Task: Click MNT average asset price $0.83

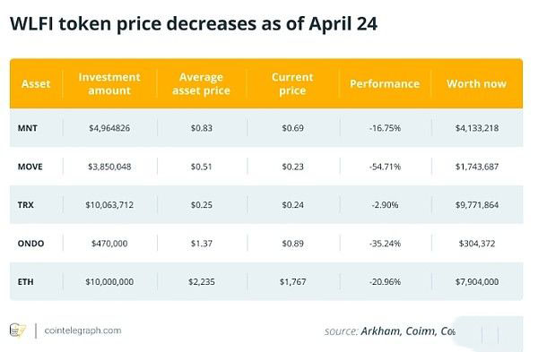Action: (x=202, y=128)
